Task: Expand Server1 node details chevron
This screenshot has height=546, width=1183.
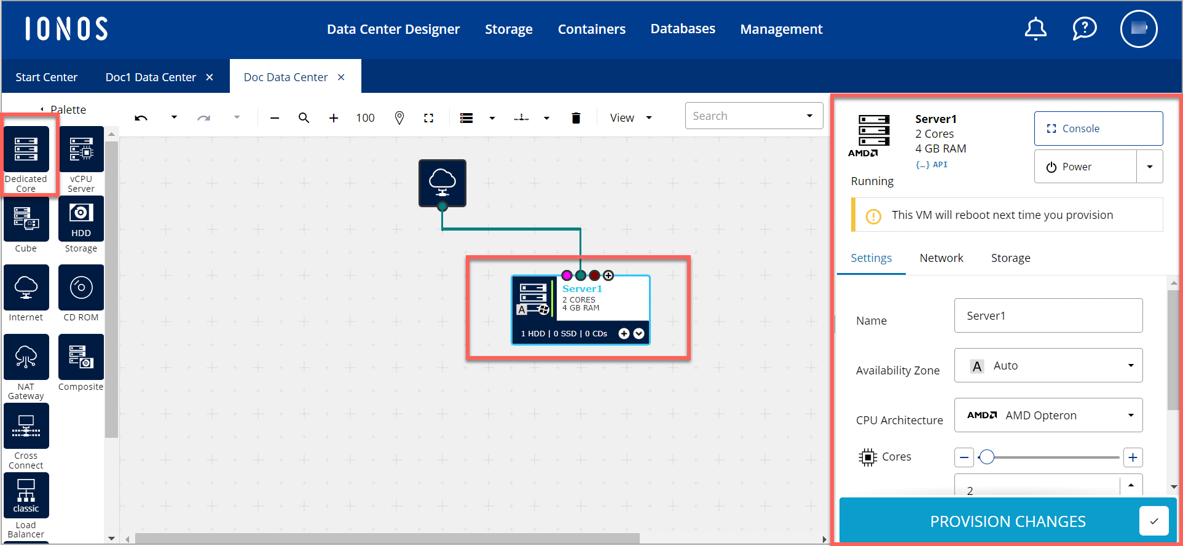Action: (639, 333)
